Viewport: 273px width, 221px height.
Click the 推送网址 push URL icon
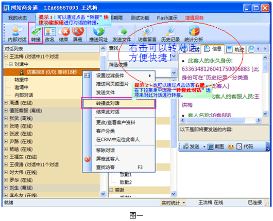[98, 33]
